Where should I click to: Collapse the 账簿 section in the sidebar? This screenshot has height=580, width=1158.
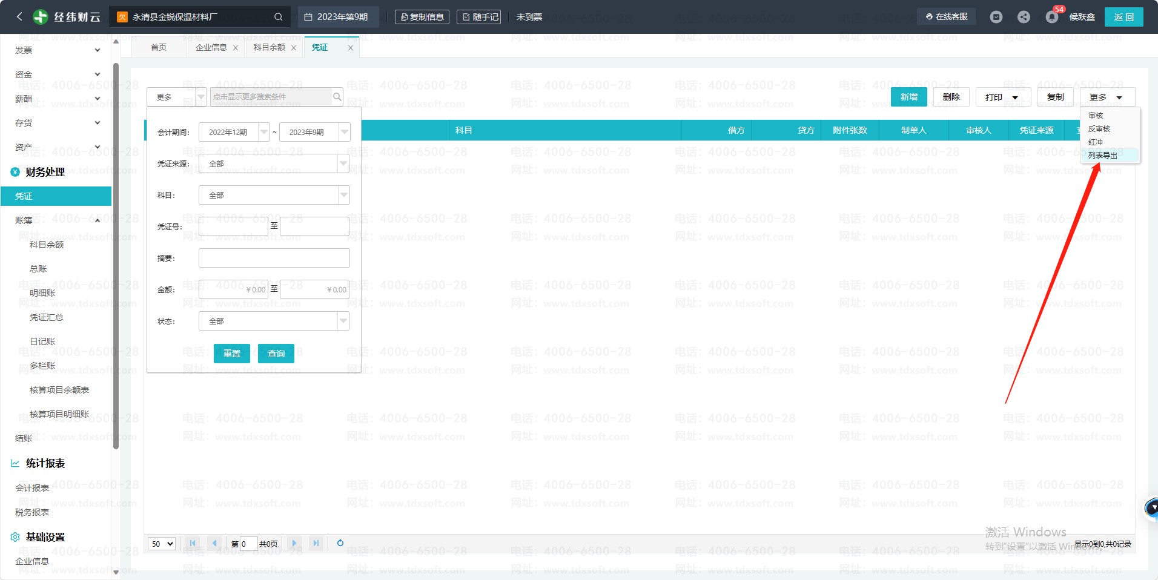[98, 220]
